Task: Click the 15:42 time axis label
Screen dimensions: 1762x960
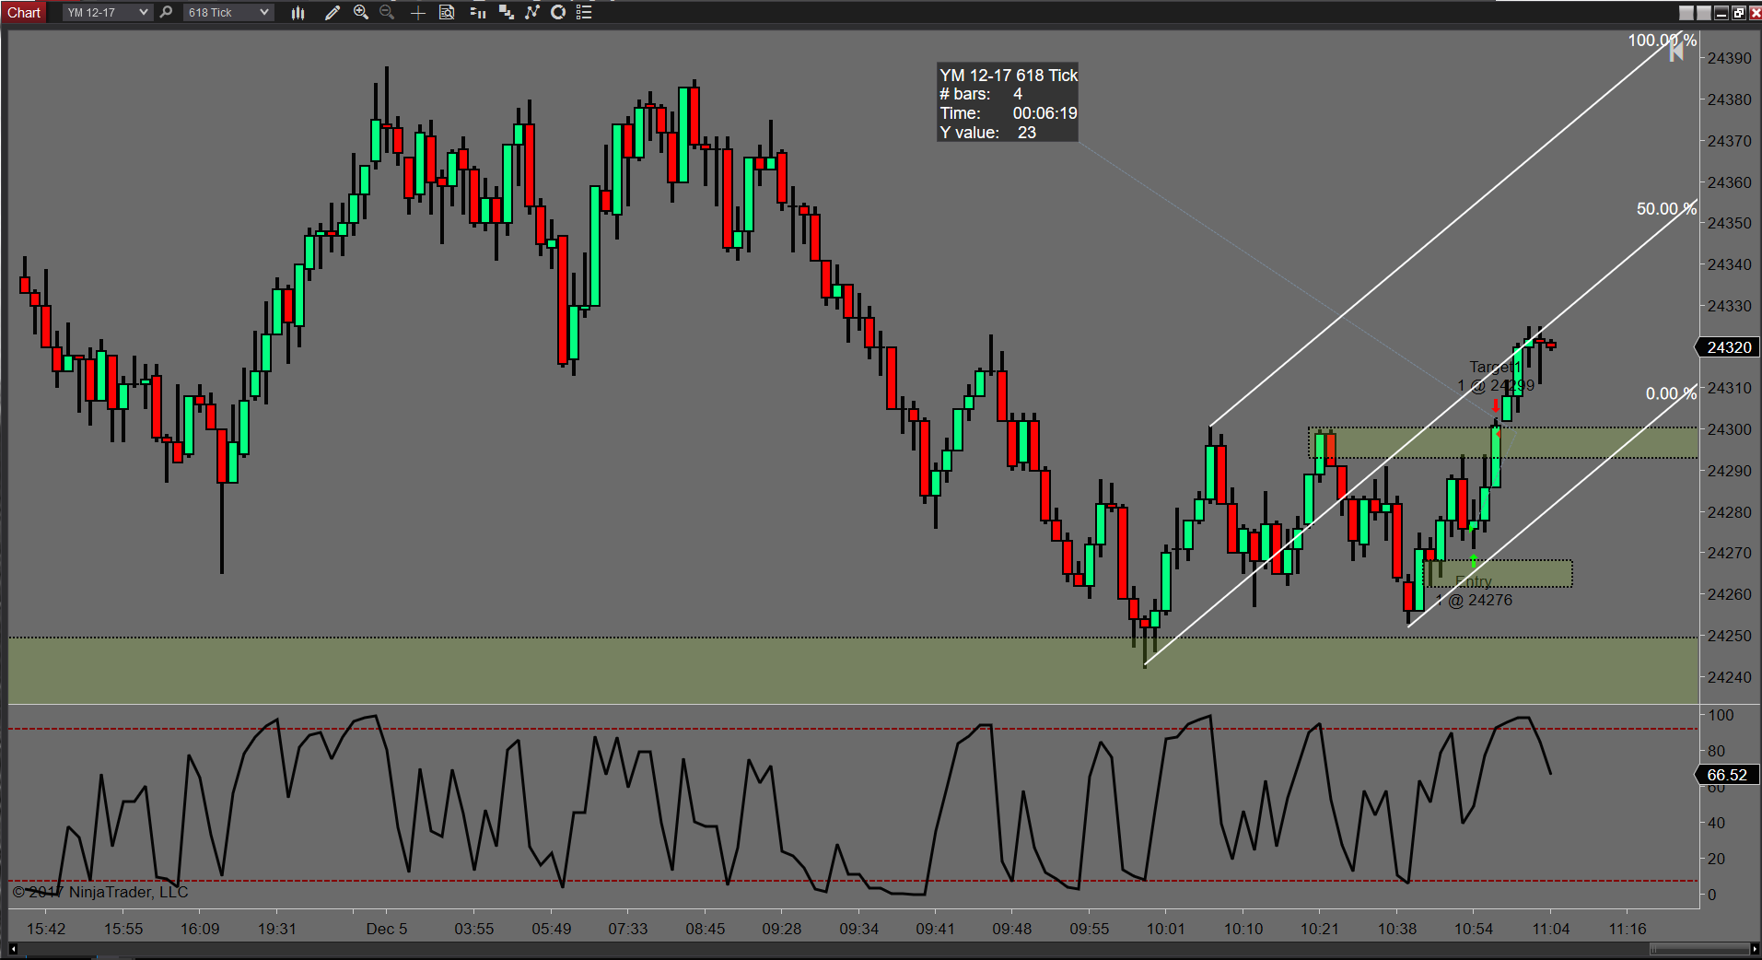Action: (46, 929)
